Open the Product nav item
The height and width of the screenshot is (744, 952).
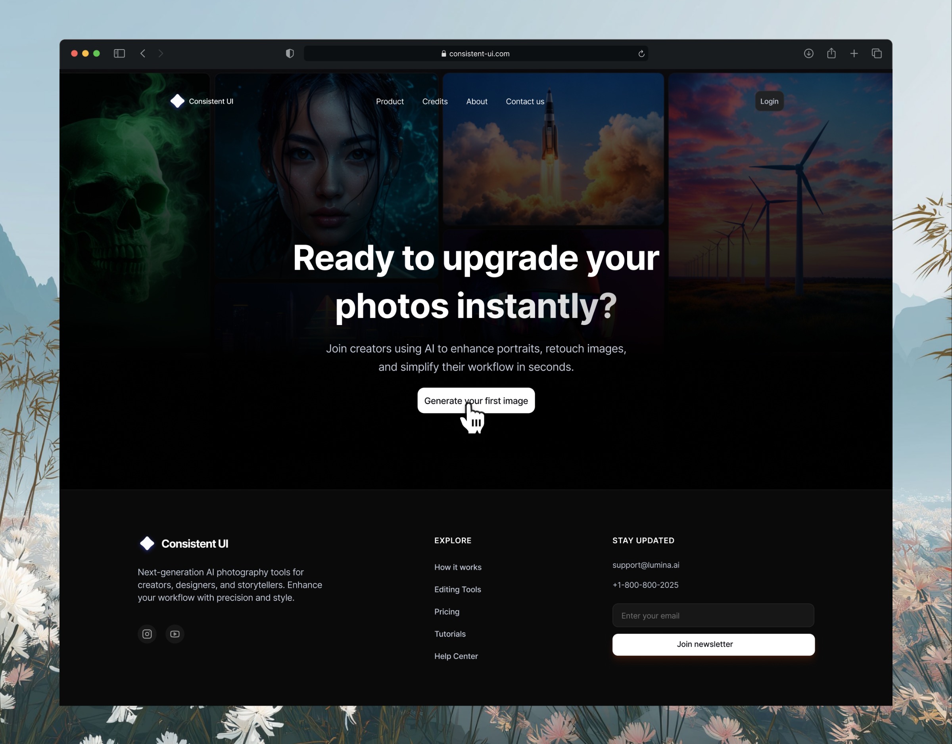(x=390, y=101)
